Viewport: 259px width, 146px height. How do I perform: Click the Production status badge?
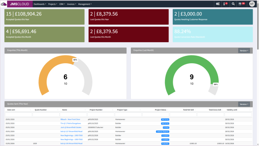pyautogui.click(x=165, y=144)
